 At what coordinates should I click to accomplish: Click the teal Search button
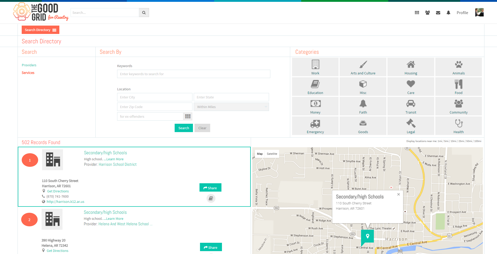click(184, 128)
